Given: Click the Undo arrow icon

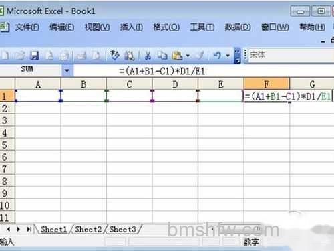Looking at the screenshot, I should click(217, 56).
